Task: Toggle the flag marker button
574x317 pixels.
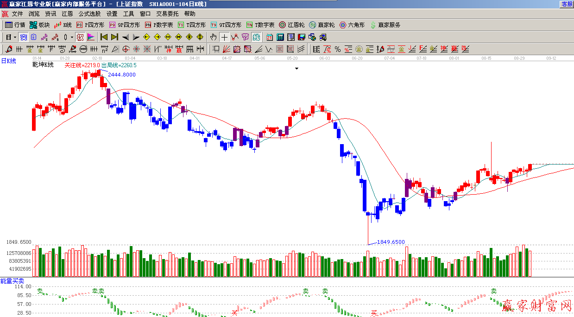Action: (91, 37)
